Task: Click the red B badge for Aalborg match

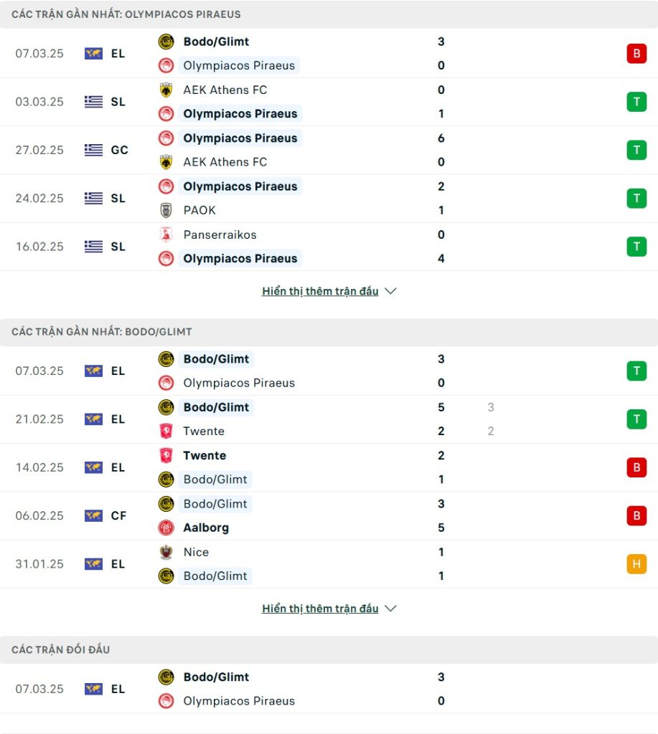Action: [636, 515]
